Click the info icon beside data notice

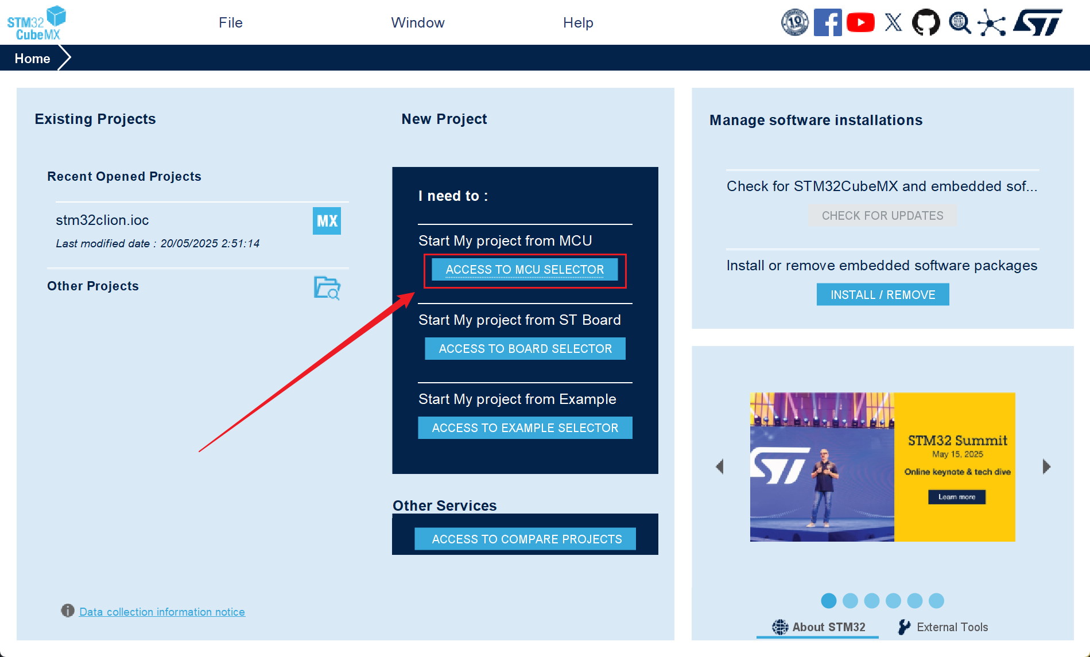point(68,611)
